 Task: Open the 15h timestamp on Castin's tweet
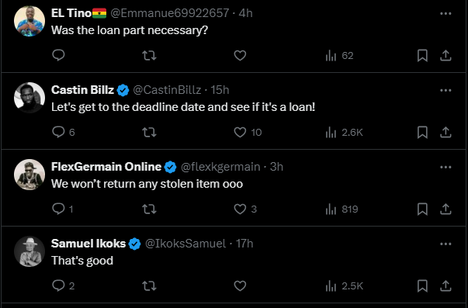(x=220, y=90)
